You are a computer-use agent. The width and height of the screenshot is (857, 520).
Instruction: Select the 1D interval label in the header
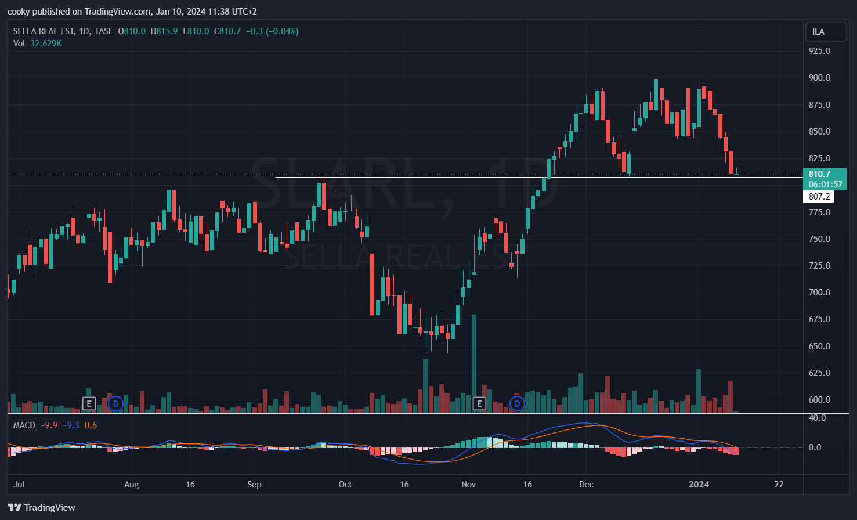coord(84,31)
